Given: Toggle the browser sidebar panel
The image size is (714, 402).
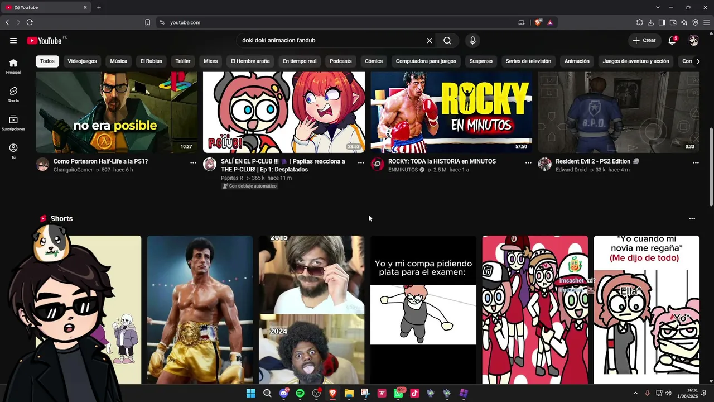Looking at the screenshot, I should [x=662, y=22].
